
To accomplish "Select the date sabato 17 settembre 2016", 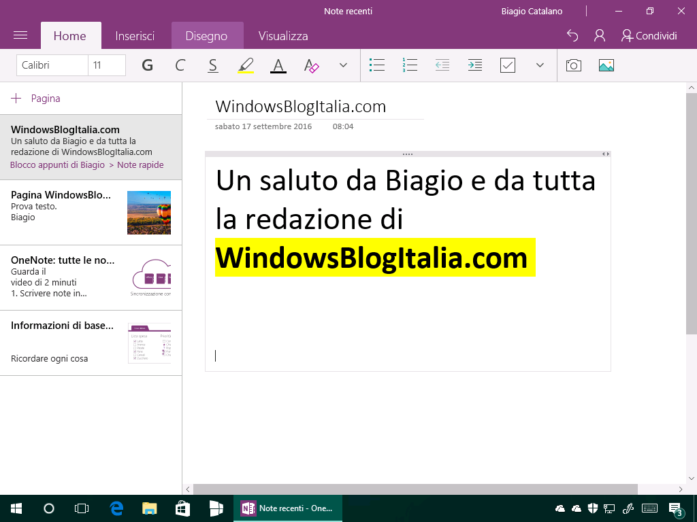I will (x=263, y=126).
